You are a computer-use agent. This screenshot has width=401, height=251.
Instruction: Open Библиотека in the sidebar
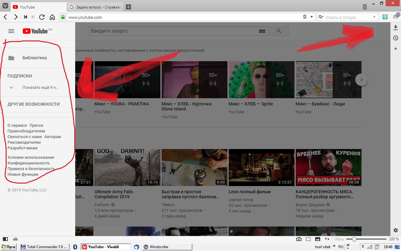pyautogui.click(x=38, y=58)
